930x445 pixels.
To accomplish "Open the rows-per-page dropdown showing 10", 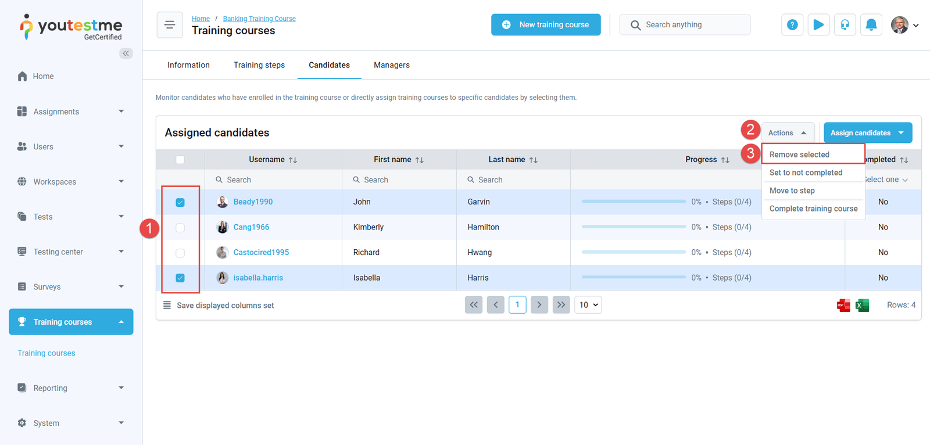I will (x=588, y=305).
